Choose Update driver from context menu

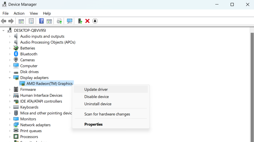96,90
